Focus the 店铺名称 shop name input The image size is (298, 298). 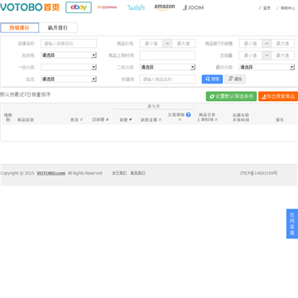click(x=69, y=43)
